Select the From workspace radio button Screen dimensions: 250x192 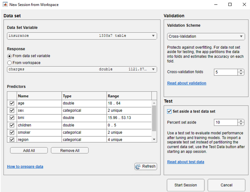(x=9, y=63)
